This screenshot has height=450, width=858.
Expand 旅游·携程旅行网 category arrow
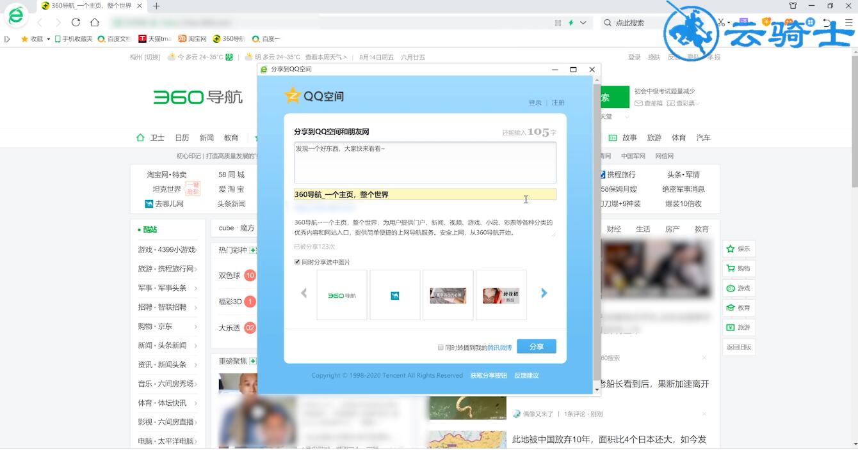pos(196,269)
